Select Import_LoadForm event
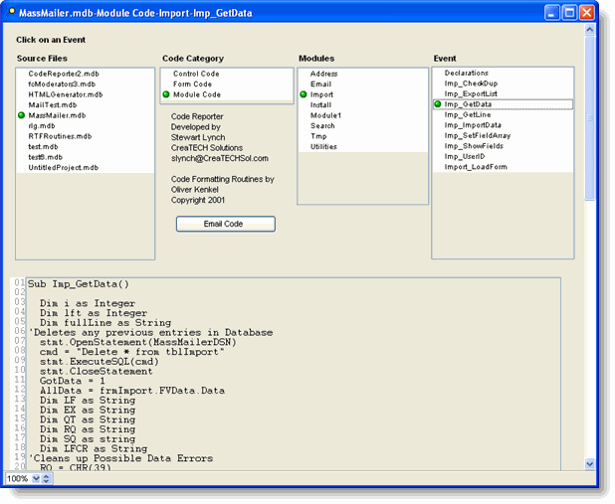 click(476, 167)
